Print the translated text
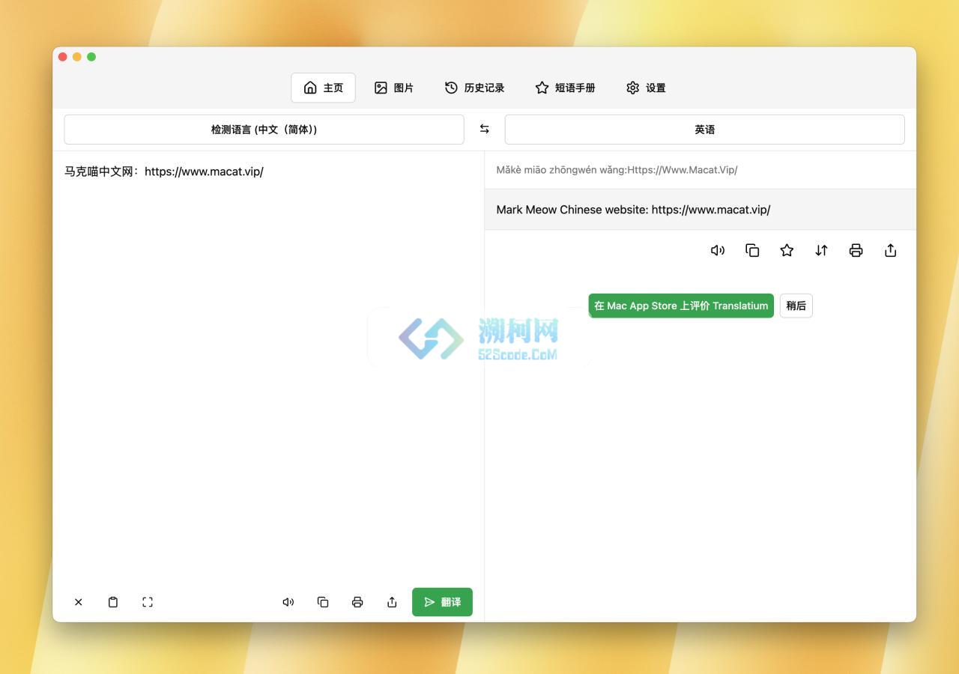 pyautogui.click(x=856, y=251)
